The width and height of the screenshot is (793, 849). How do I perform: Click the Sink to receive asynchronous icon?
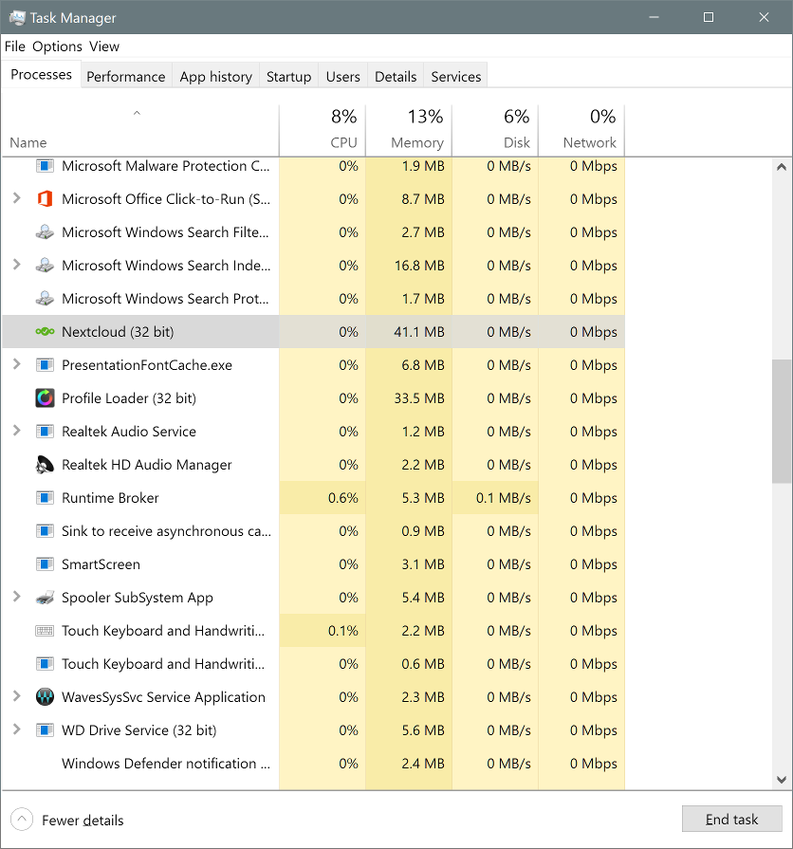tap(45, 531)
